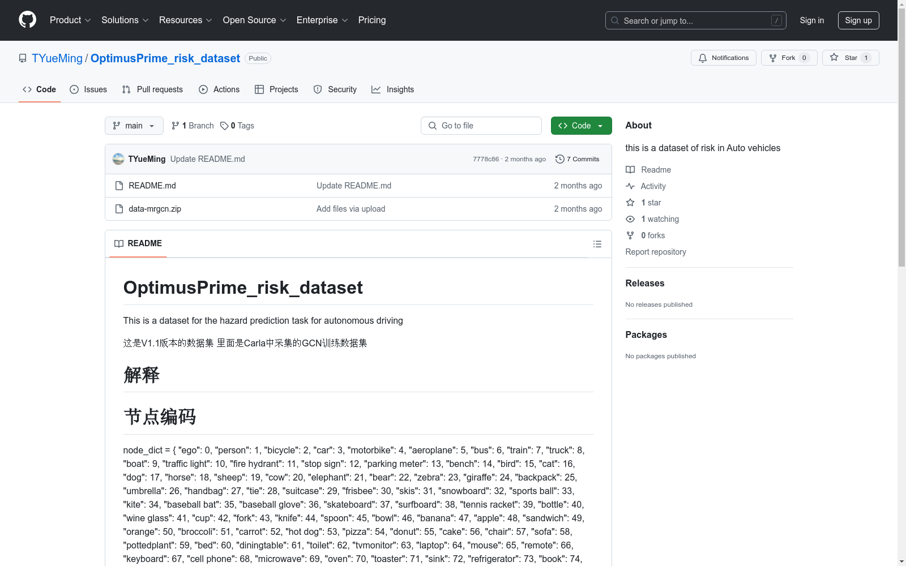View the 7 Commits history
906x566 pixels.
578,159
